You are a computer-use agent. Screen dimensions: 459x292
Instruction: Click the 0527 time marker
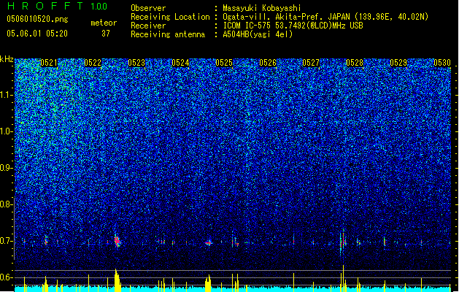(x=311, y=63)
